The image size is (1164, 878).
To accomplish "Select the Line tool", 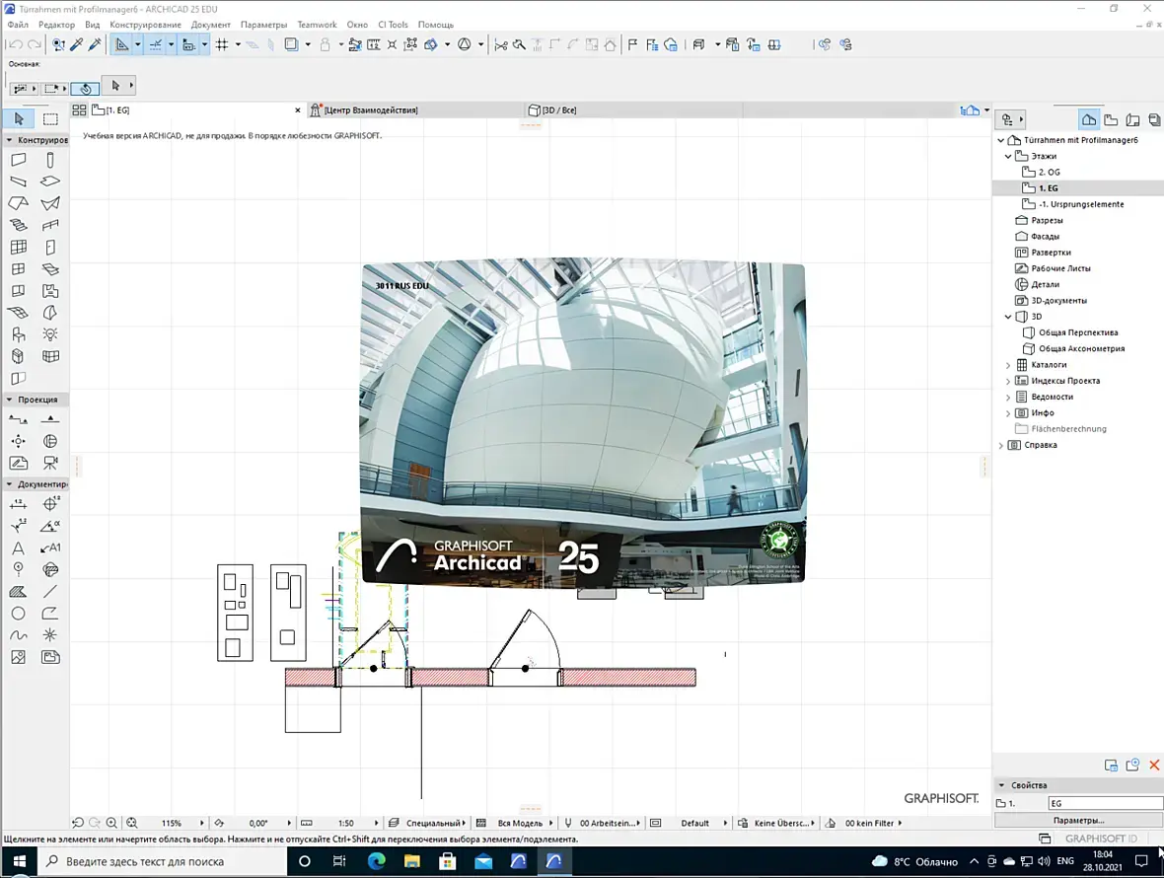I will tap(50, 592).
